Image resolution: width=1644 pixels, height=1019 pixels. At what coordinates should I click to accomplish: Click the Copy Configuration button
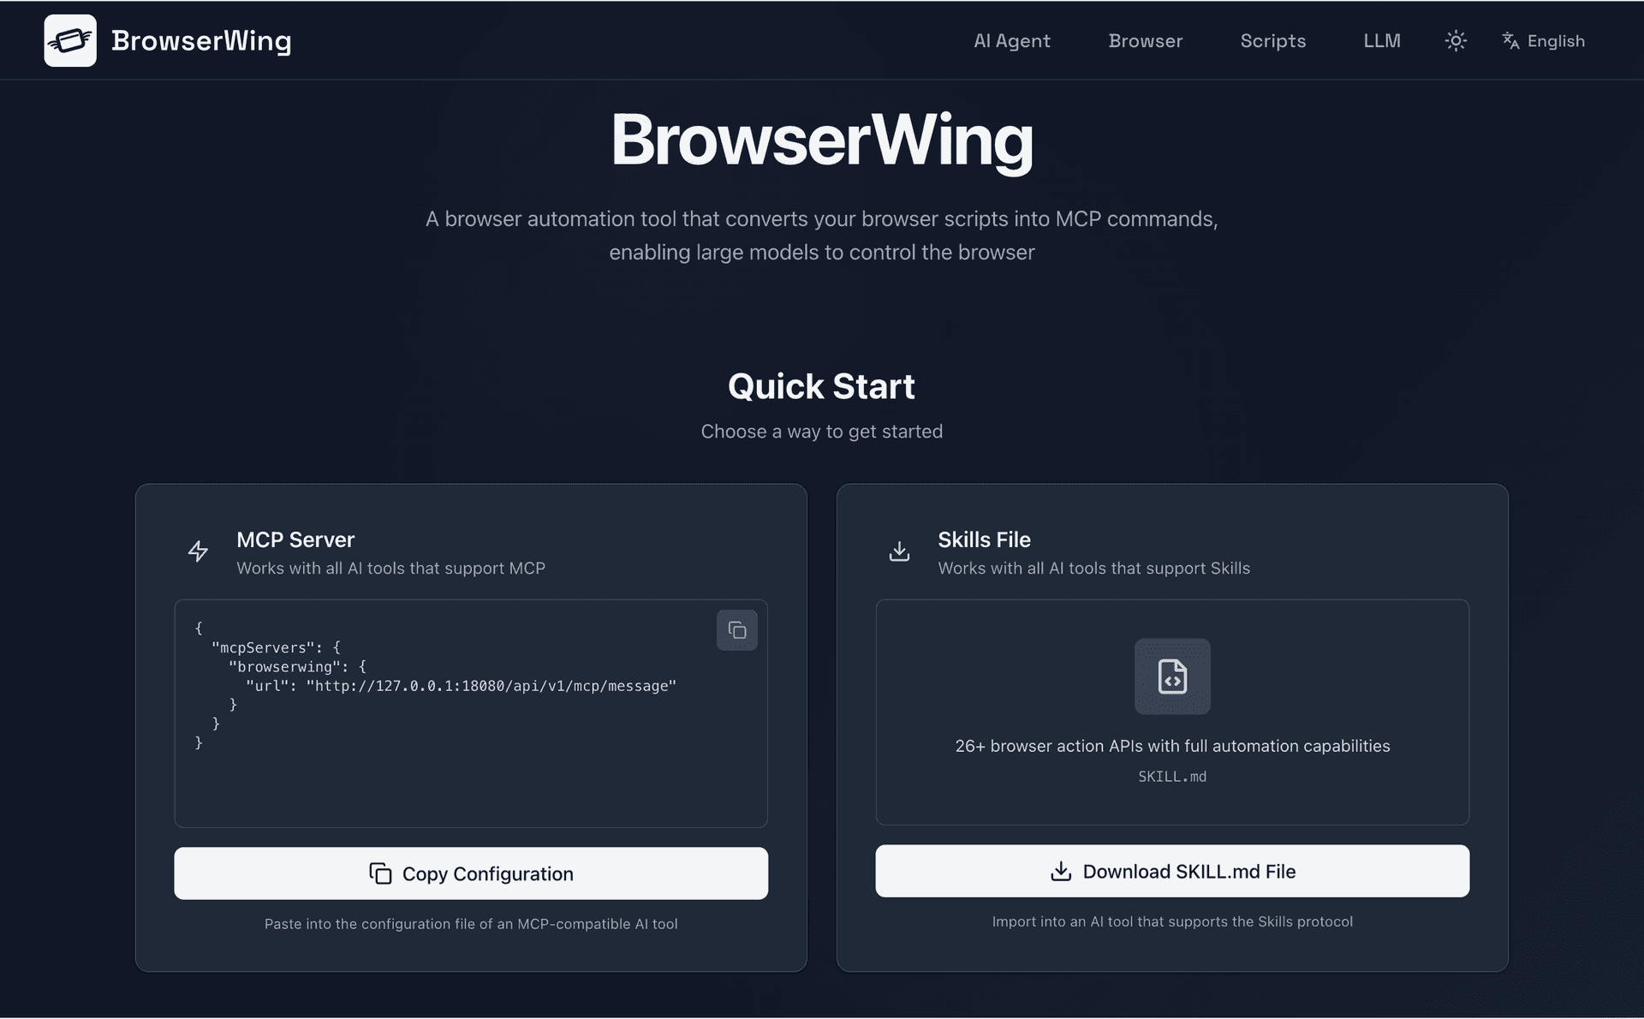click(471, 873)
